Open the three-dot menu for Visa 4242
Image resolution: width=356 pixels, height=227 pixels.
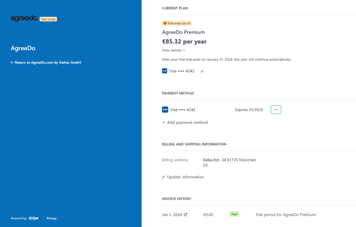pos(276,110)
